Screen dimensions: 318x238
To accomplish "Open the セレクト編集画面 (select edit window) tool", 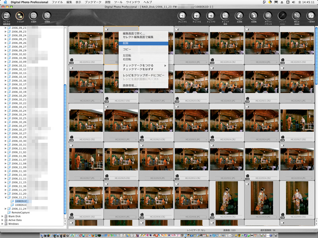I will click(x=6, y=16).
